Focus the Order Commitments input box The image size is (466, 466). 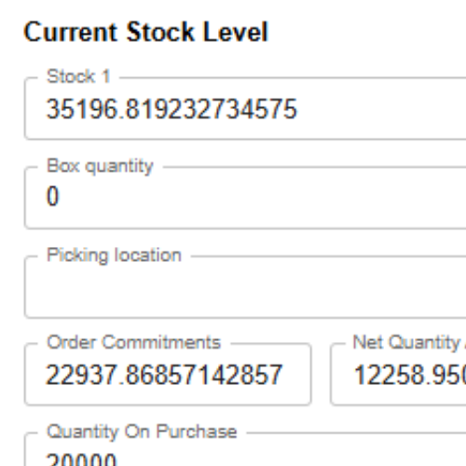coord(168,375)
